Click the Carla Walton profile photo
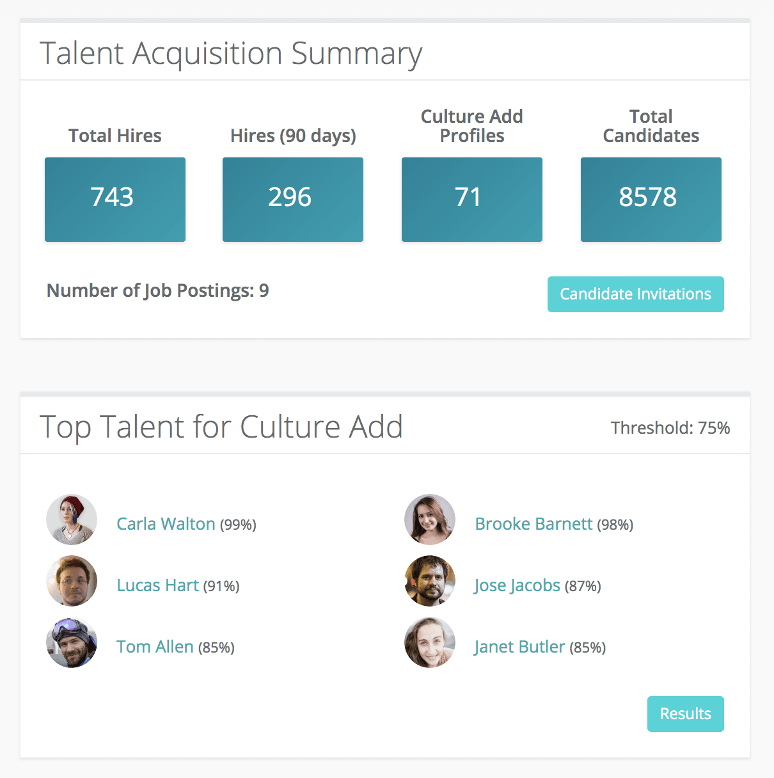 [71, 520]
